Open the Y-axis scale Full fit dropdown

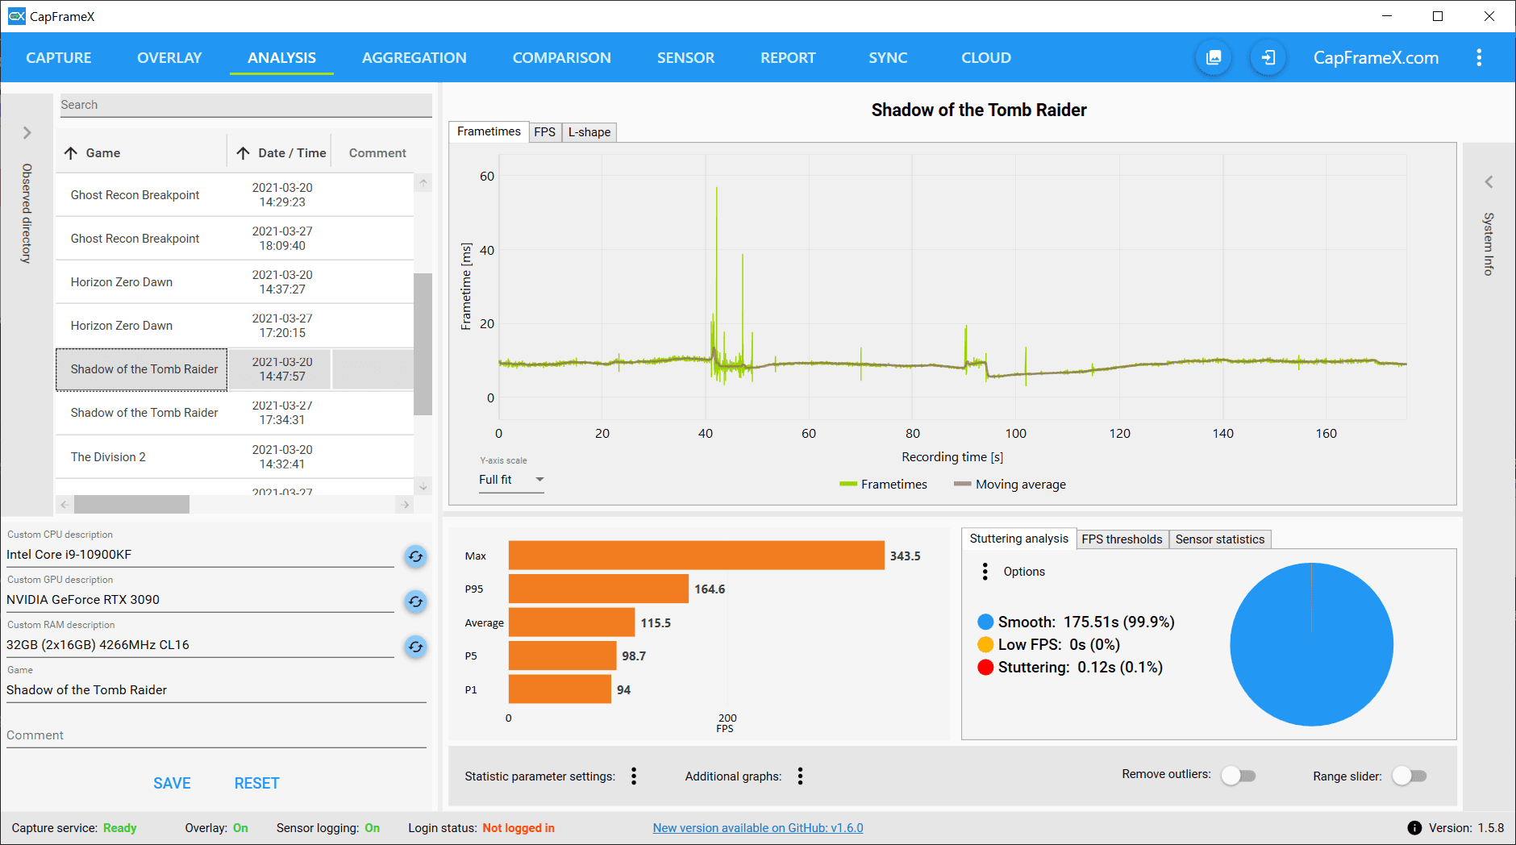tap(511, 480)
